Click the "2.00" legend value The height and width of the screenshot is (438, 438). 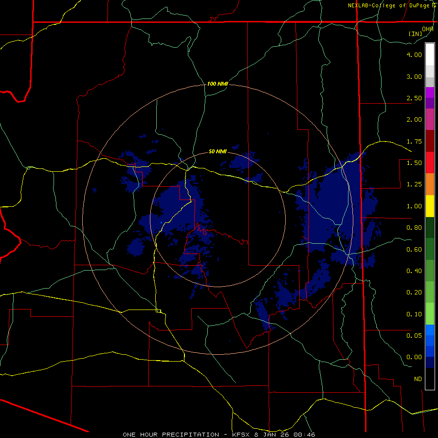[414, 120]
